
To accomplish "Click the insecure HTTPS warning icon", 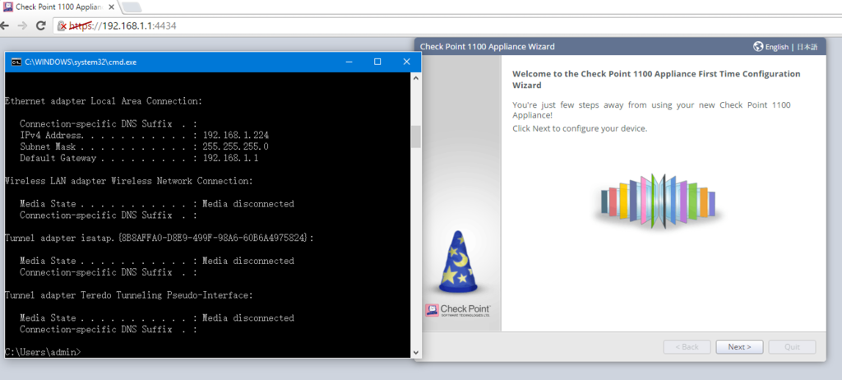I will (62, 25).
